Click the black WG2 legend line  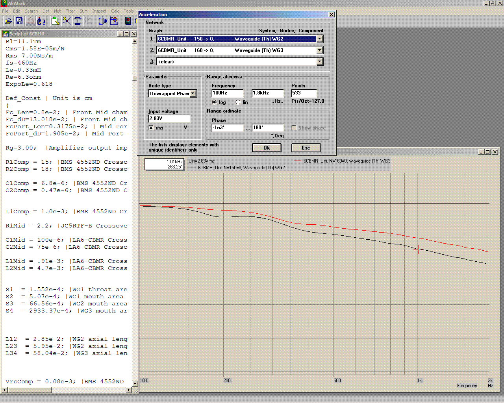(x=192, y=168)
